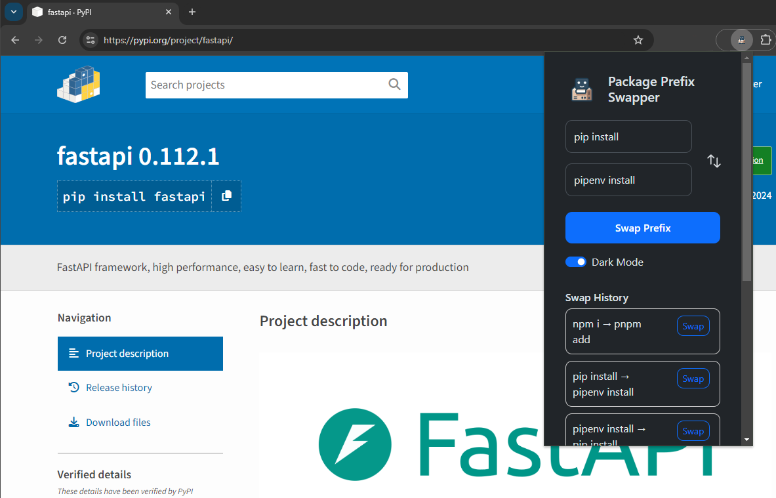Bookmark this page with the star icon
This screenshot has width=776, height=498.
638,40
